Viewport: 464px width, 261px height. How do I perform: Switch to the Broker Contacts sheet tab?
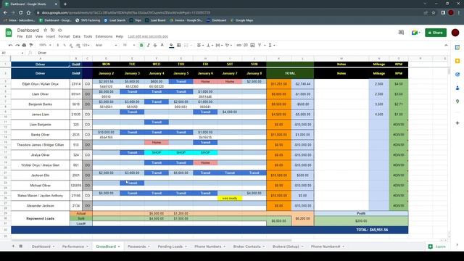click(249, 246)
